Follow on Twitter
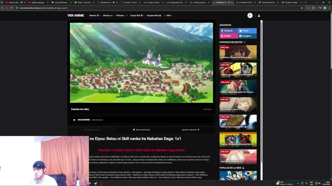 247,31
